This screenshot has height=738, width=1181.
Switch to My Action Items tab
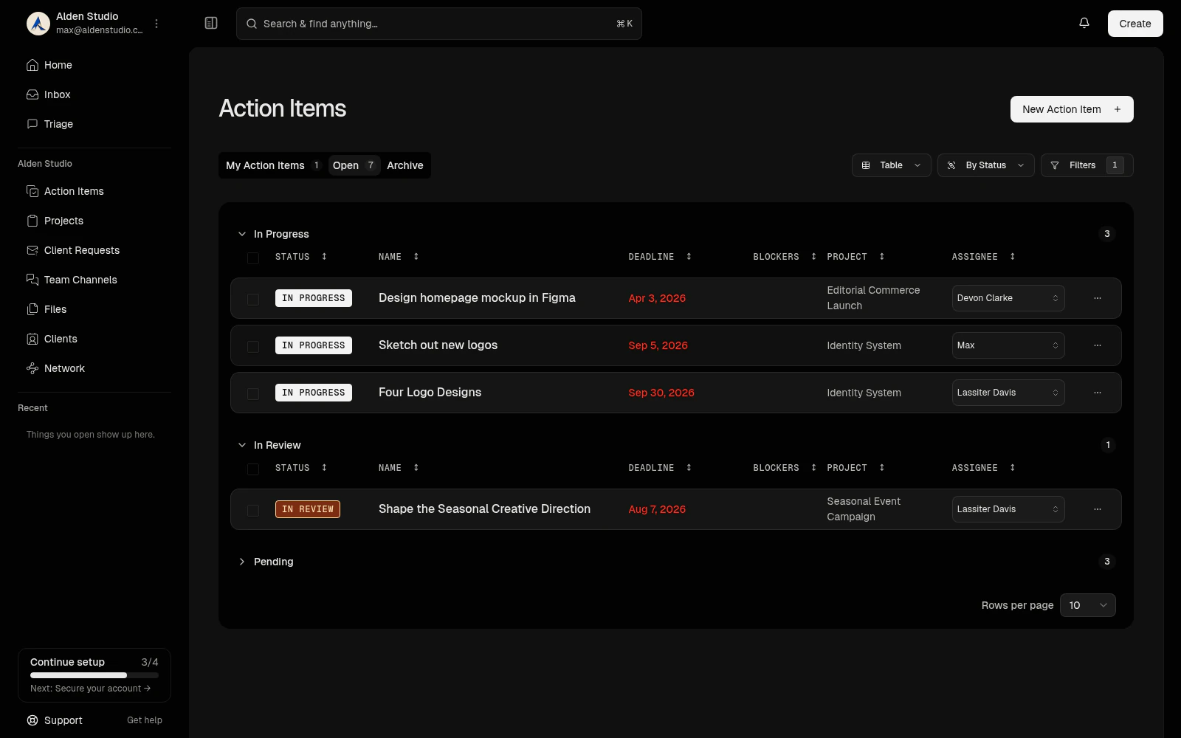[273, 165]
